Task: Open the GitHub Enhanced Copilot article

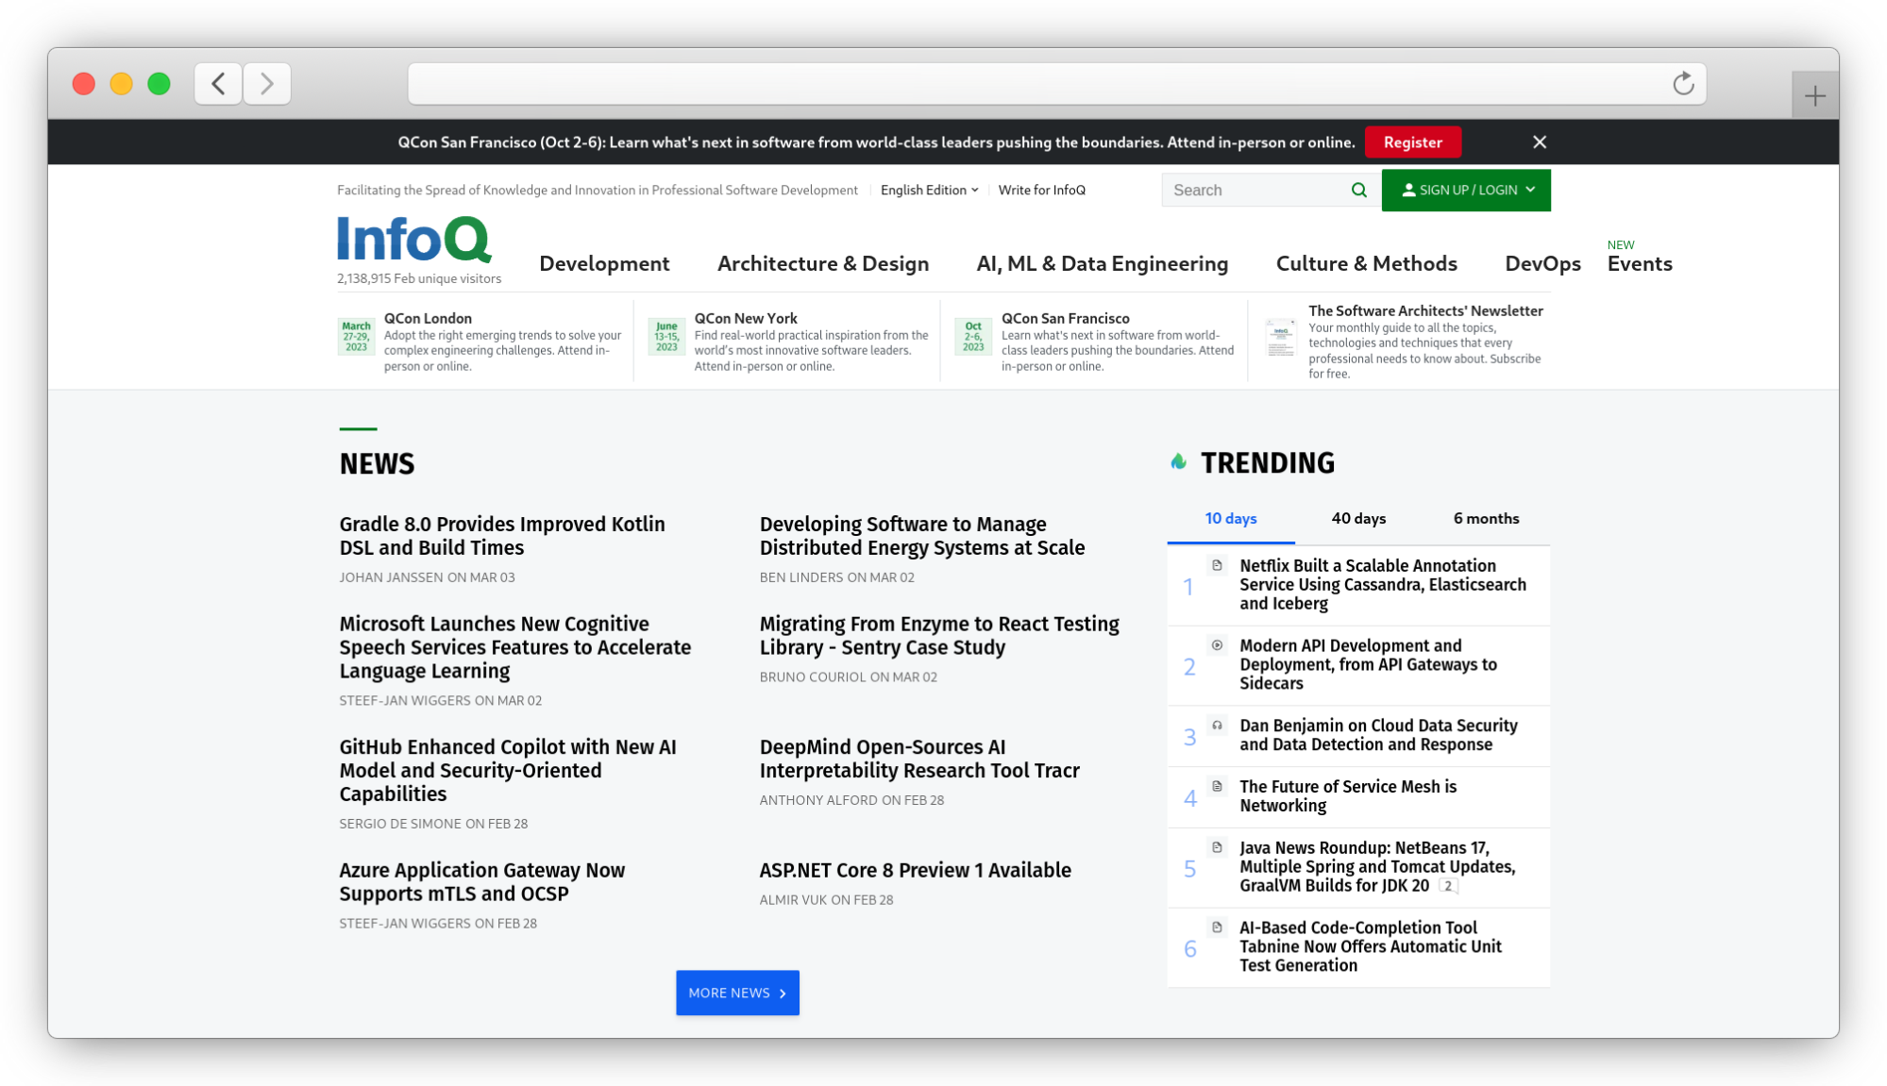Action: pos(508,771)
